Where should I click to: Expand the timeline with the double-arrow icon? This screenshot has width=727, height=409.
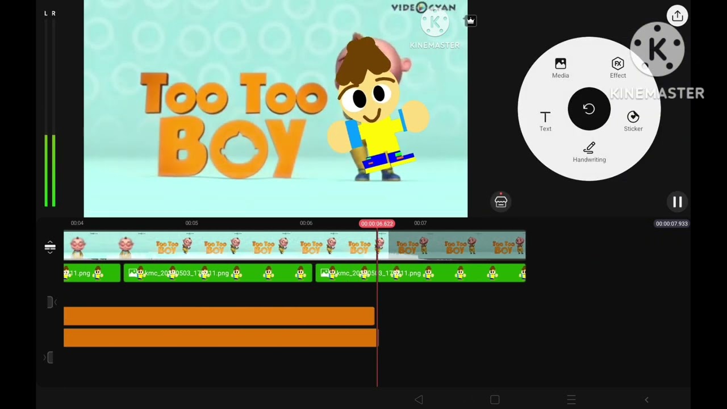50,247
